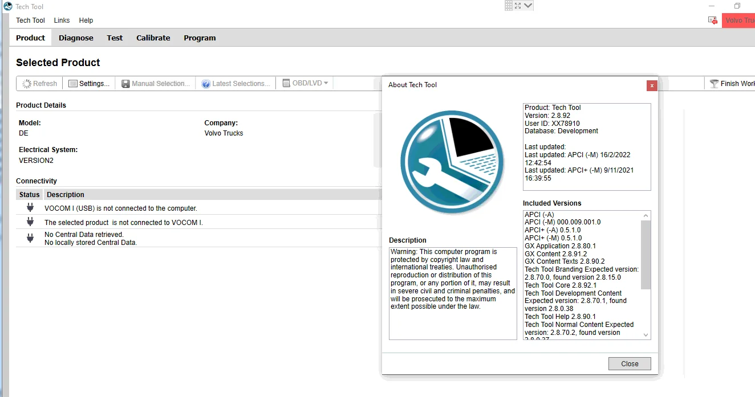This screenshot has width=755, height=397.
Task: Click the red notification icon beside Volvo Trucks
Action: 712,21
